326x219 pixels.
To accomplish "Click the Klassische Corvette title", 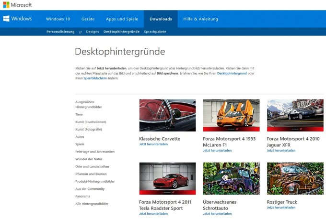I will [160, 139].
